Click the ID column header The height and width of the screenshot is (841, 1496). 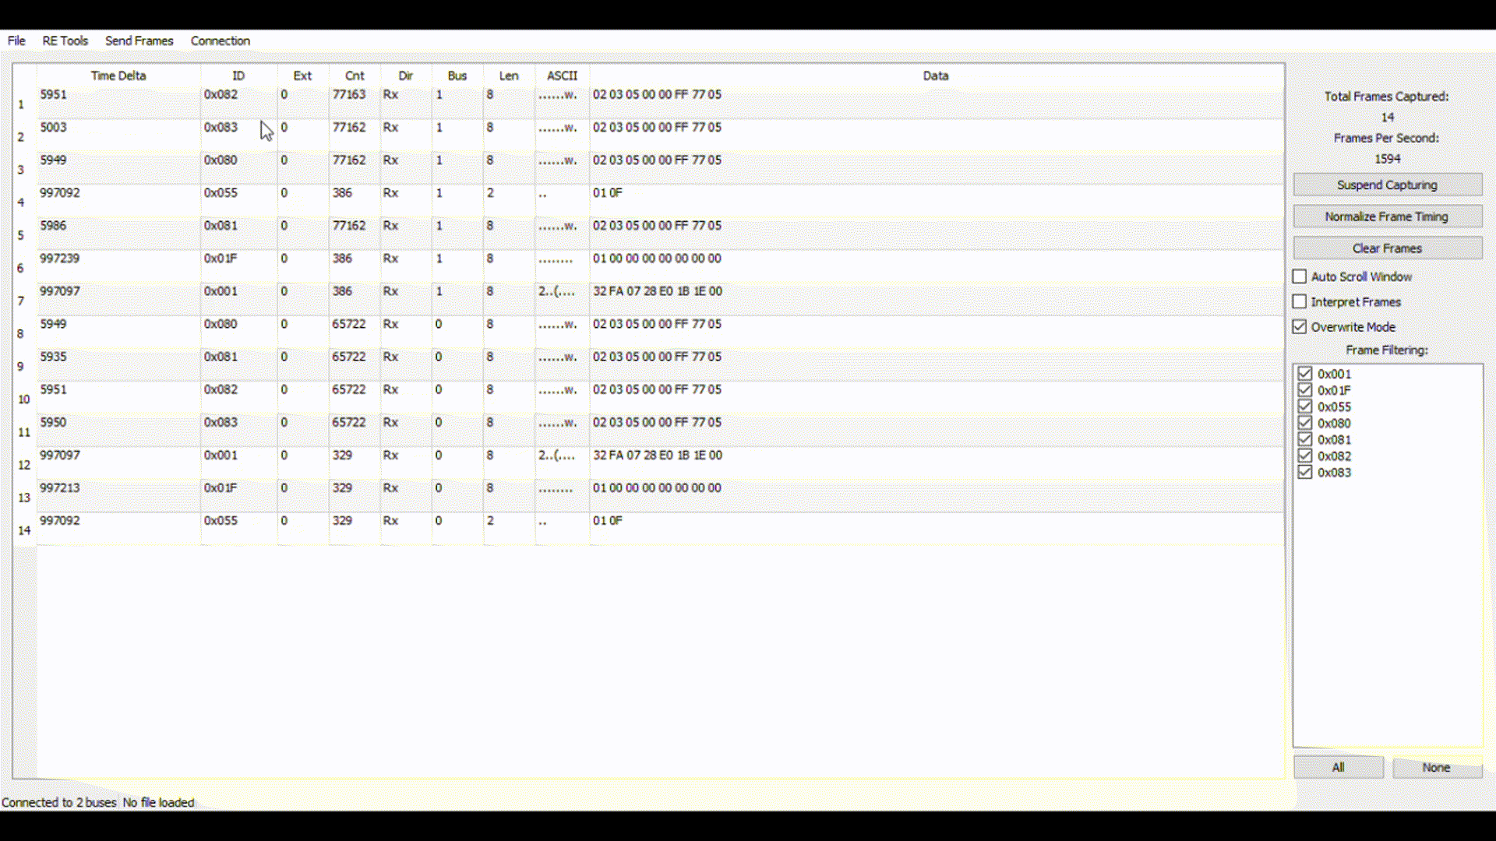tap(238, 76)
